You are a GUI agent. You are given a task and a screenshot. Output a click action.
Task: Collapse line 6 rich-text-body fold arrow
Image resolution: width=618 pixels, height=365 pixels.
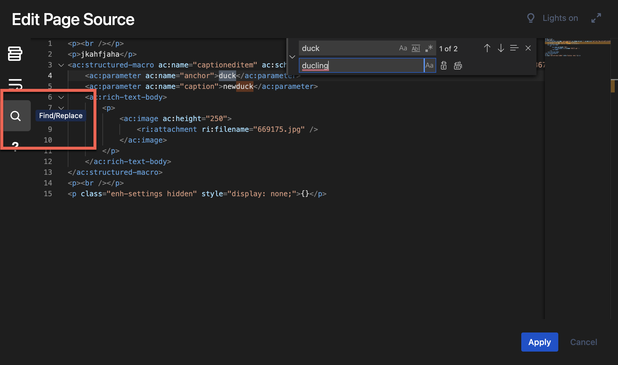pyautogui.click(x=61, y=97)
